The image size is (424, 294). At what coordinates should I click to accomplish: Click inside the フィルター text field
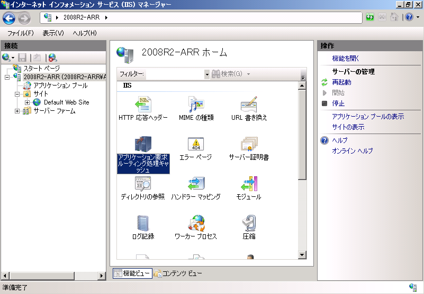coord(175,74)
